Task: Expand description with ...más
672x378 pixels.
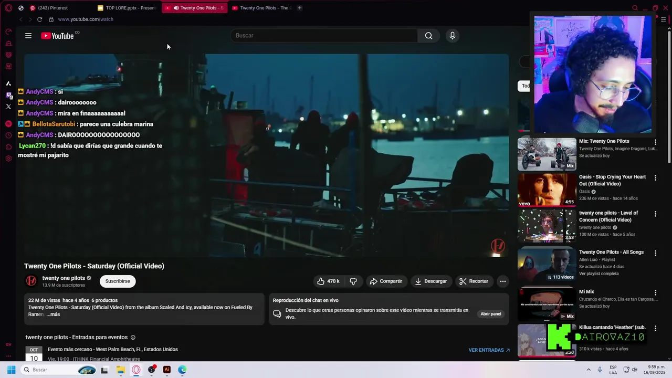Action: [53, 314]
